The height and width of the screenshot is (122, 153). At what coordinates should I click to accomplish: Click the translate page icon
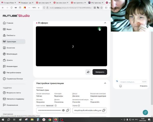98,8
